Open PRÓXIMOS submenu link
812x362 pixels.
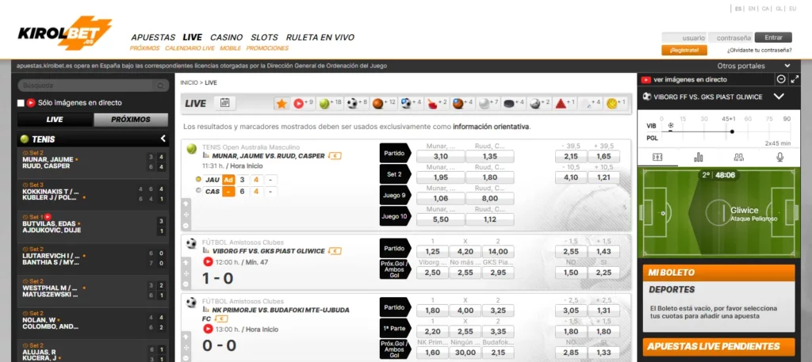[144, 48]
